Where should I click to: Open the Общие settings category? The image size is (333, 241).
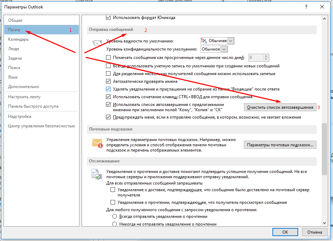tap(42, 20)
